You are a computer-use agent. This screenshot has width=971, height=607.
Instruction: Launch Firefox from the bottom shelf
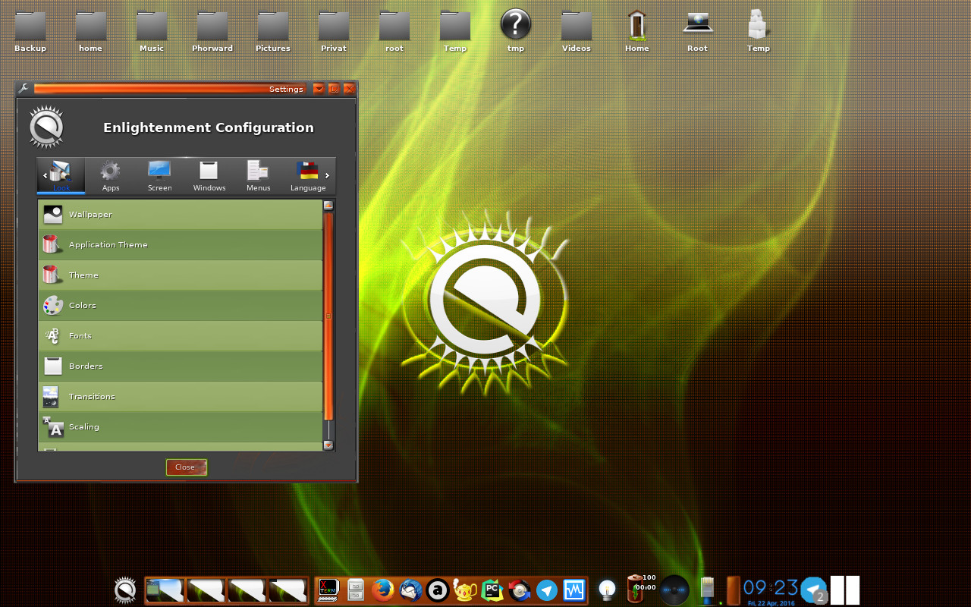[x=384, y=590]
